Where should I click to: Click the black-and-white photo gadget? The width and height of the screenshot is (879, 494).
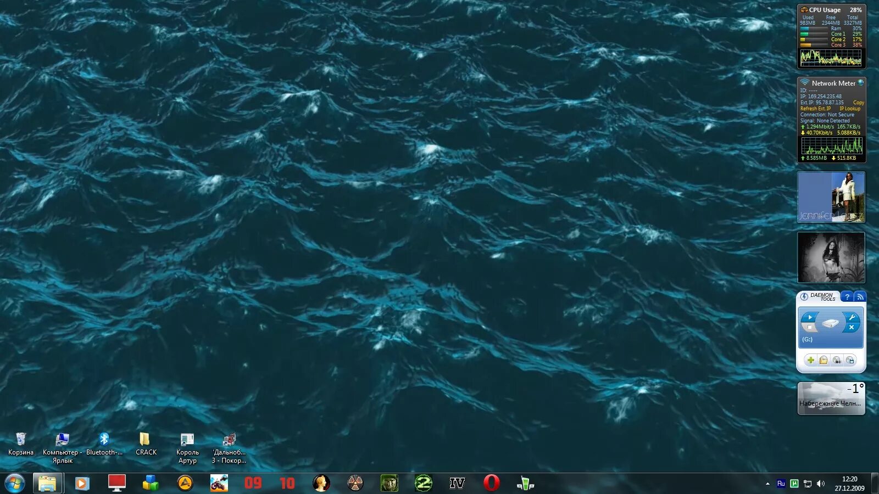pos(831,257)
